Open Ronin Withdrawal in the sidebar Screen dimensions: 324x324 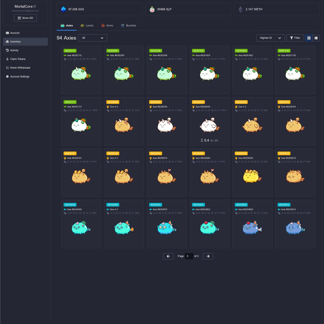tap(25, 68)
